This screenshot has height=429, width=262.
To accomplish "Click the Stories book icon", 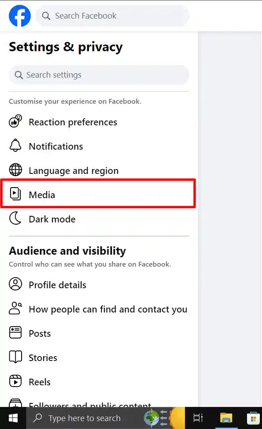I will tap(15, 357).
